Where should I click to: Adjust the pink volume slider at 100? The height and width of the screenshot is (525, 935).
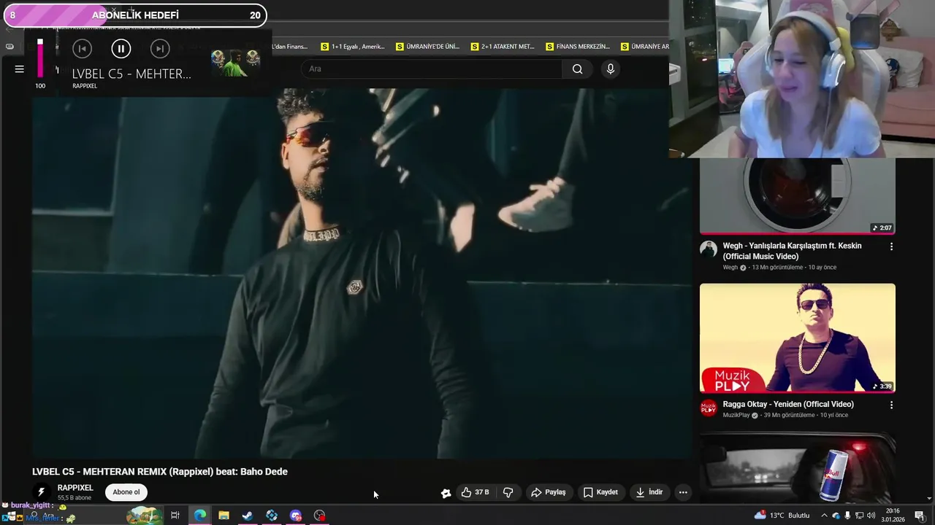[x=40, y=58]
